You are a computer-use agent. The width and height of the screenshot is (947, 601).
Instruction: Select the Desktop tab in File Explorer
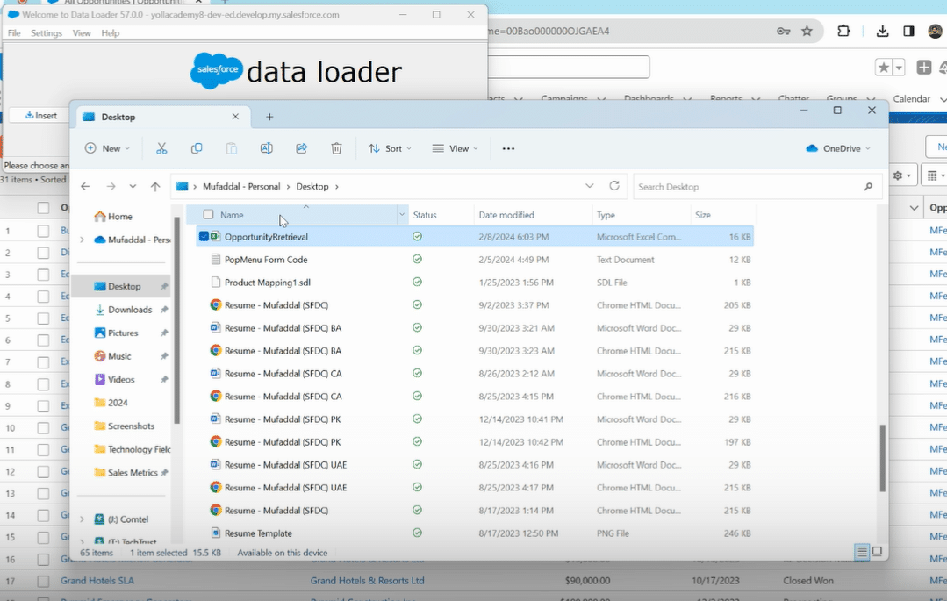160,118
